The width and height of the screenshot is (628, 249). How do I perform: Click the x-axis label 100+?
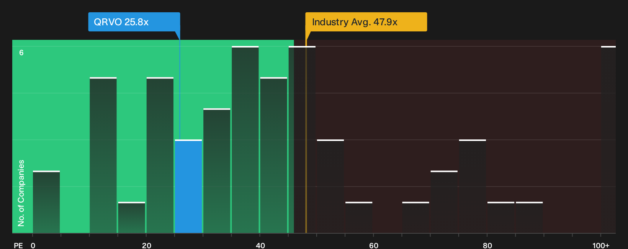click(601, 245)
